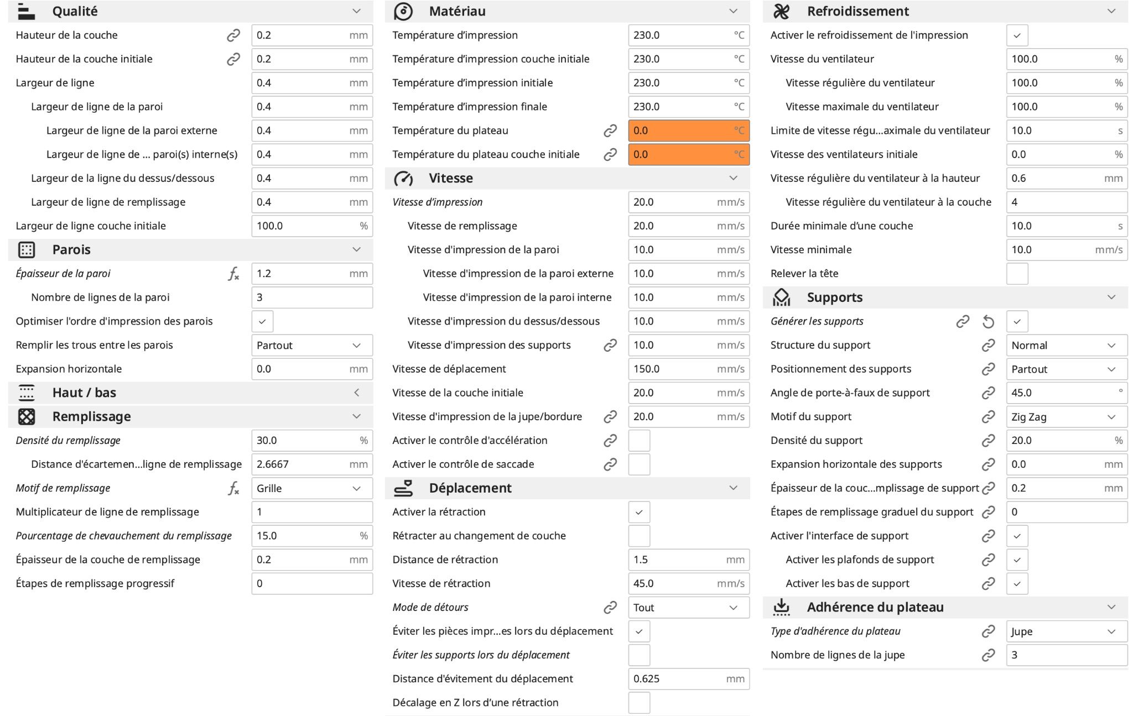Screen dimensions: 1133x716
Task: Collapse the Vitesse section header
Action: point(733,179)
